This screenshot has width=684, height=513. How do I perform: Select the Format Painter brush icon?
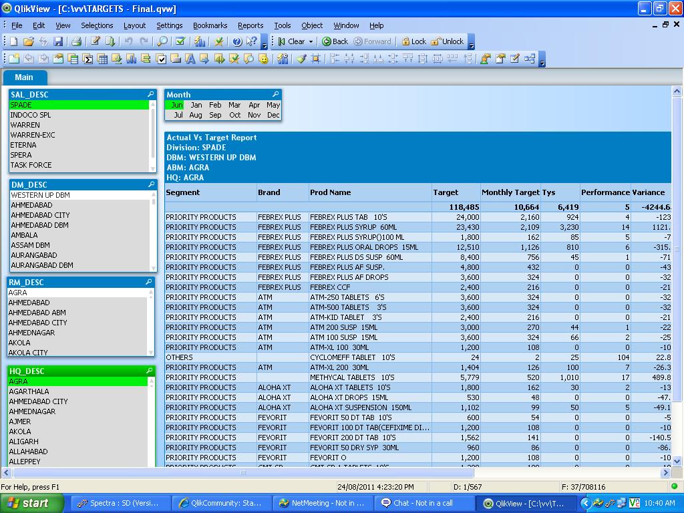point(301,59)
